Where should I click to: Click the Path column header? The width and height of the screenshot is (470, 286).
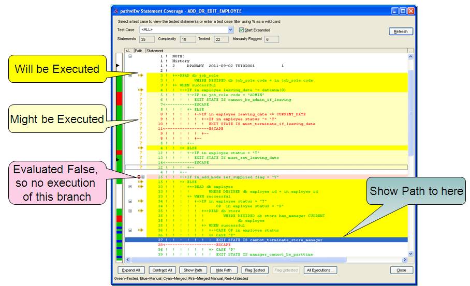(139, 51)
